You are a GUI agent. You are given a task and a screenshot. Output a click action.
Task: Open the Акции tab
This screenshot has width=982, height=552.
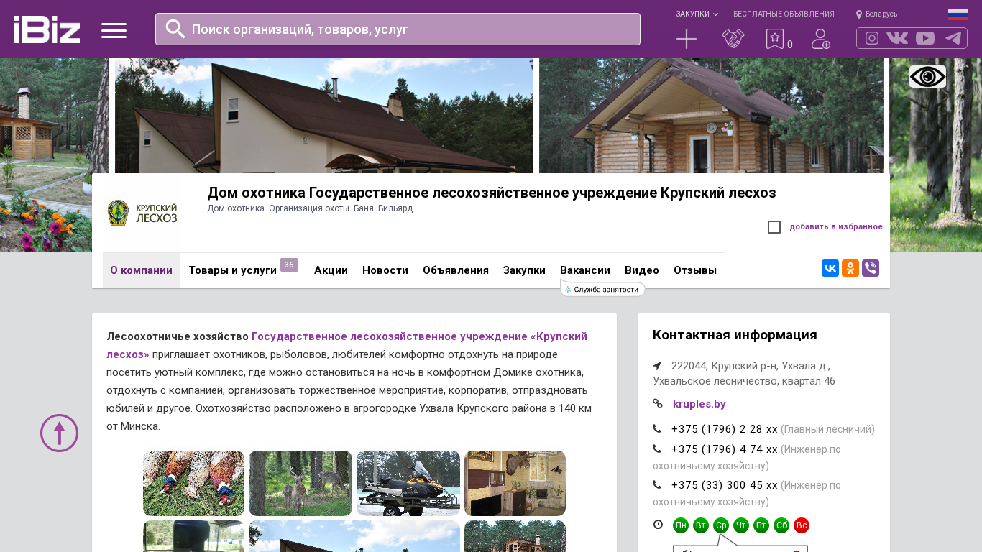coord(331,270)
